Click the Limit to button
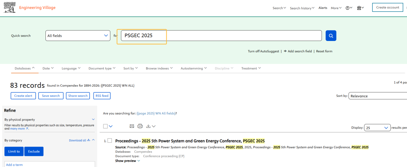This screenshot has height=167, width=407. pyautogui.click(x=14, y=151)
